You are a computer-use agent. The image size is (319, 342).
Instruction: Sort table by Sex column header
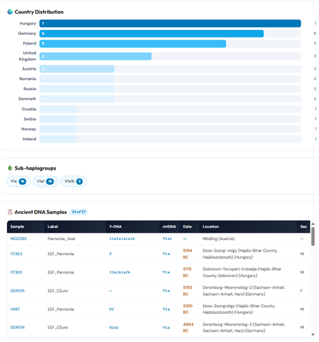(x=303, y=226)
